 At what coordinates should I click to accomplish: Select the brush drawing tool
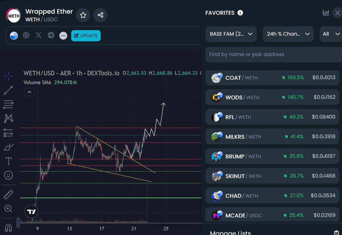(x=9, y=147)
